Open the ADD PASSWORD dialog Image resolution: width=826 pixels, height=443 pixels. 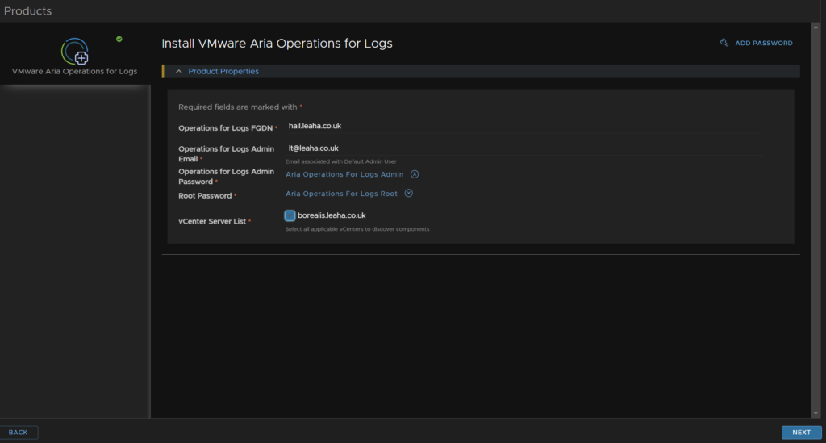click(763, 44)
